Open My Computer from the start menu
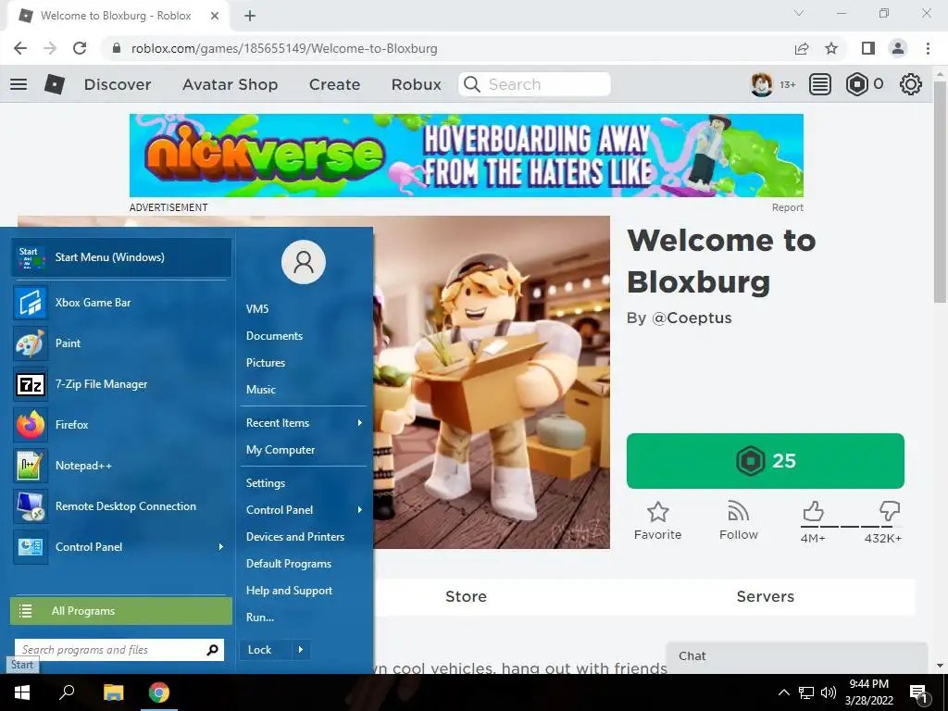The image size is (948, 711). click(x=281, y=450)
